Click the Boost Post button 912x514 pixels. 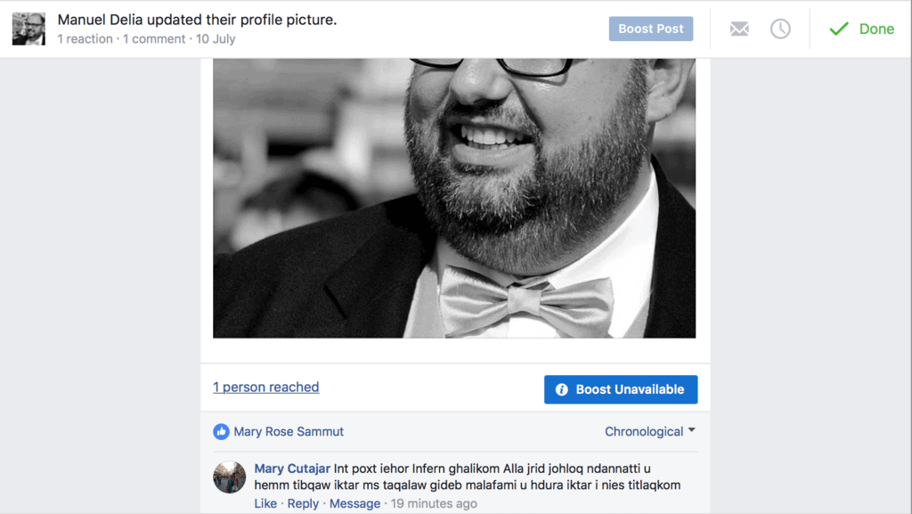651,29
